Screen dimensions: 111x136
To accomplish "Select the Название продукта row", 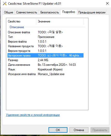I will click(x=45, y=46).
